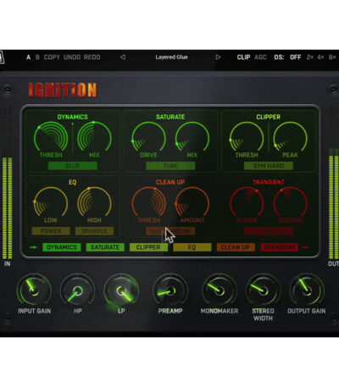The width and height of the screenshot is (339, 387).
Task: Click the LP filter knob
Action: tap(121, 290)
